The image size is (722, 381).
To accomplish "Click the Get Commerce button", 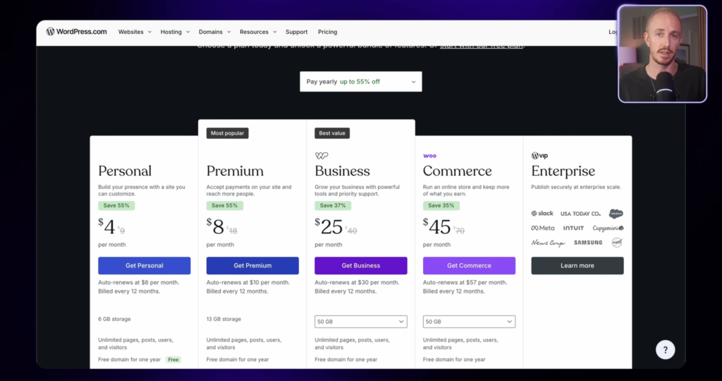I will (469, 265).
